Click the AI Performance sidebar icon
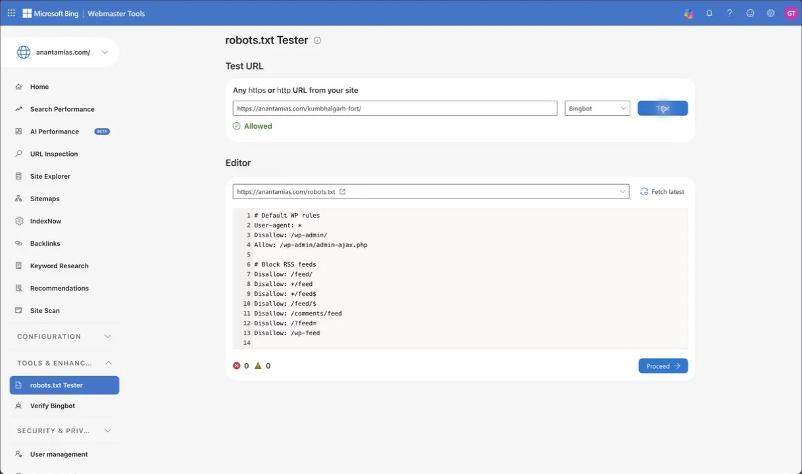The image size is (802, 474). 18,131
